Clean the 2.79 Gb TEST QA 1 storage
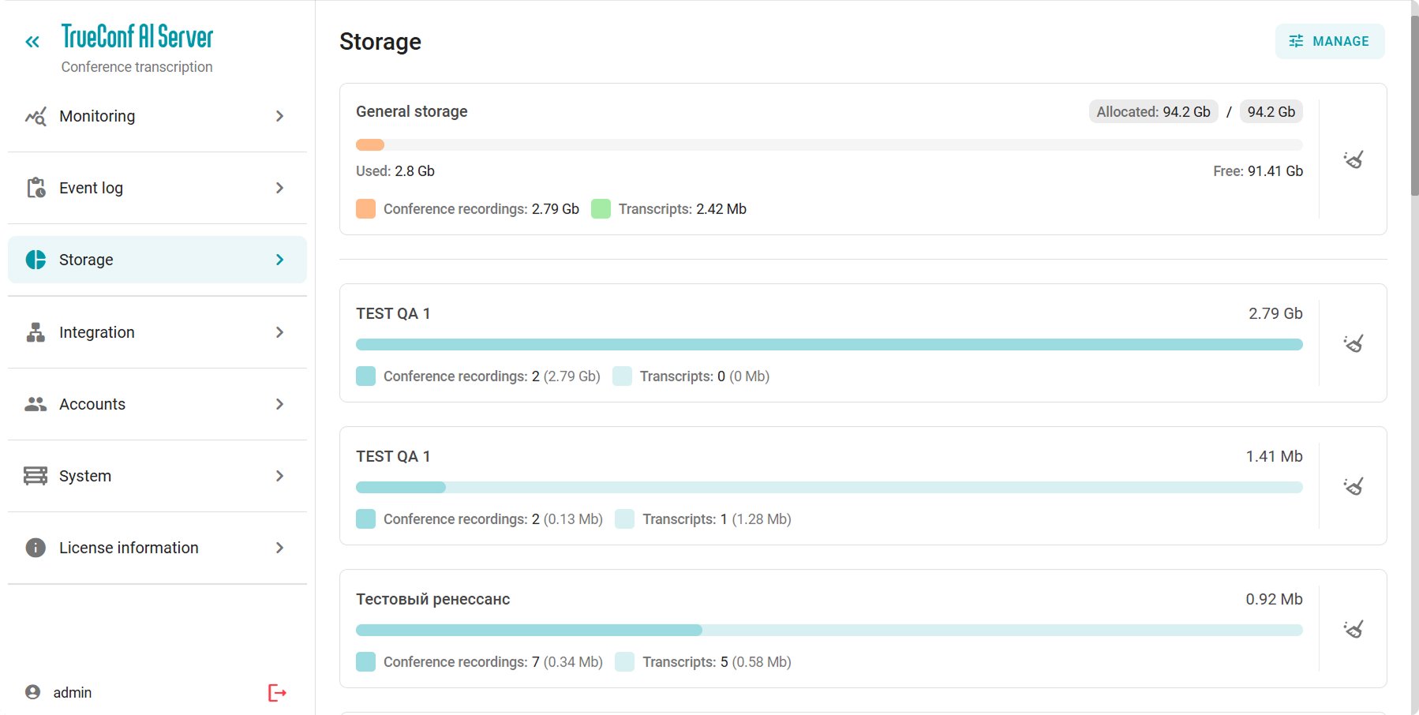The width and height of the screenshot is (1419, 715). 1353,343
